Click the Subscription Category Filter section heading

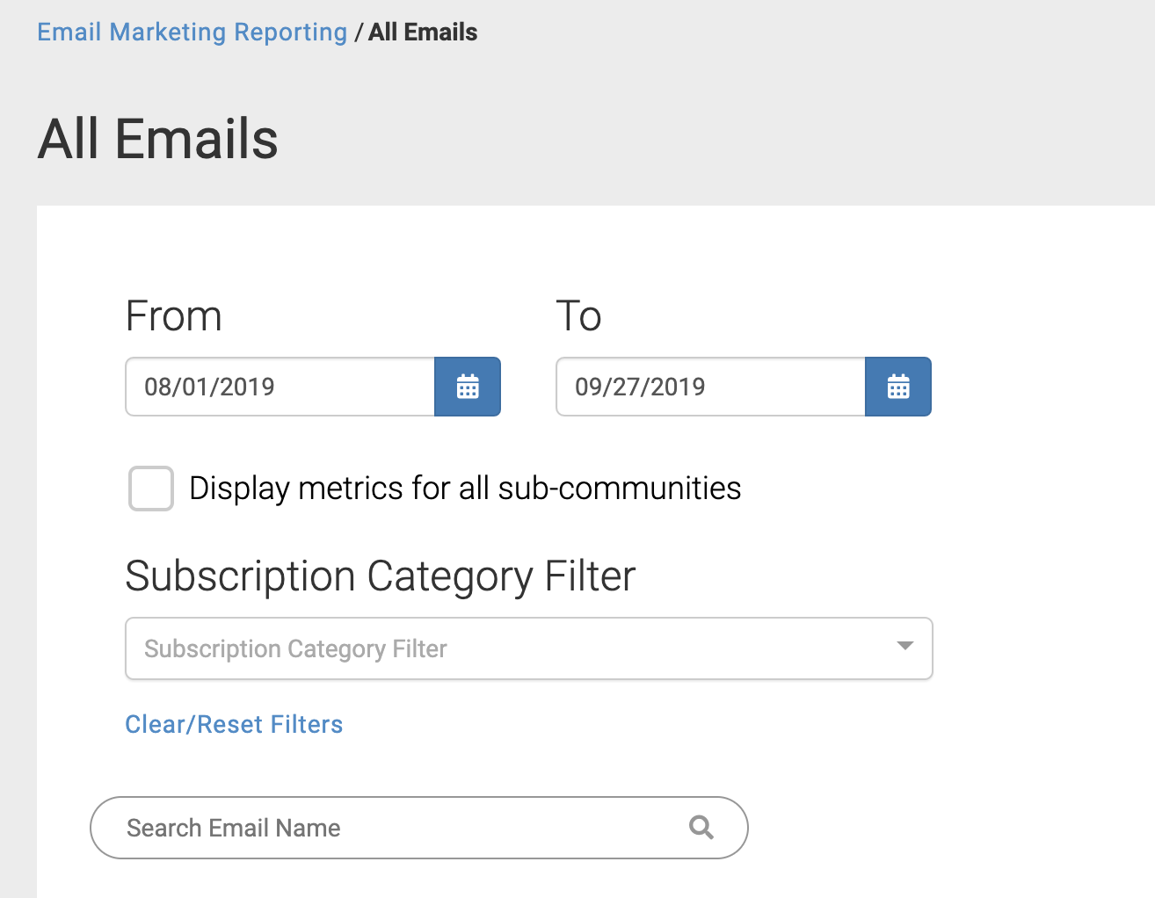point(380,576)
